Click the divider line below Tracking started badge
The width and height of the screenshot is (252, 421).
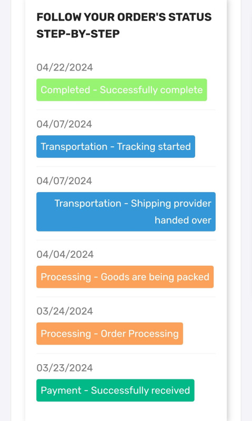pos(126,166)
